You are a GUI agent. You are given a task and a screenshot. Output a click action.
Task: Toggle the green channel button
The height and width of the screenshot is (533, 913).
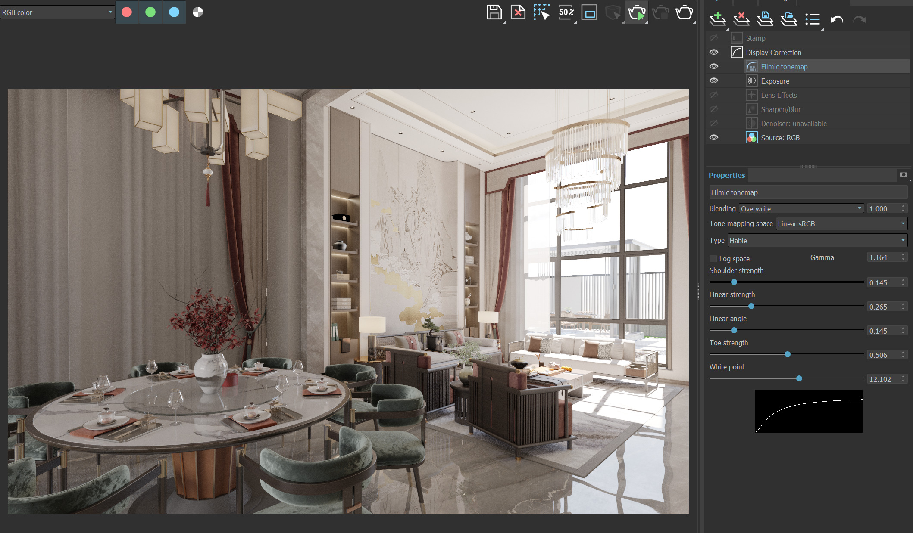(150, 12)
